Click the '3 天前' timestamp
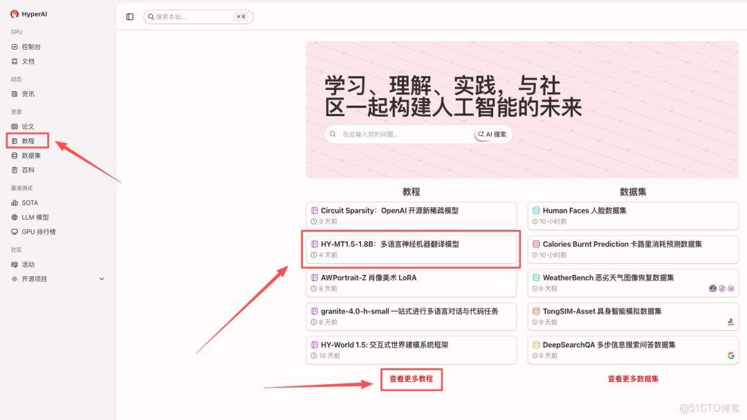 328,222
